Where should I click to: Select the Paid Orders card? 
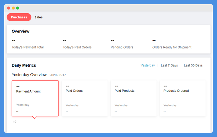pyautogui.click(x=85, y=98)
